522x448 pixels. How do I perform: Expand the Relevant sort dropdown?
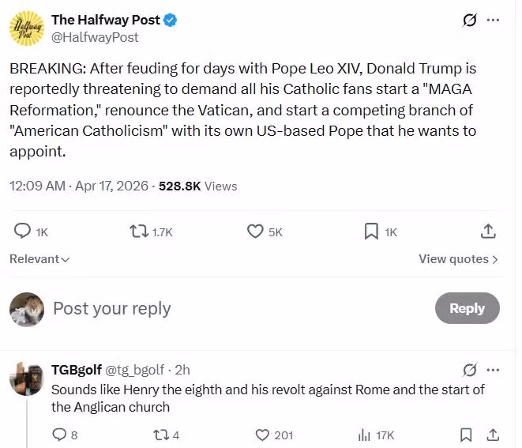click(x=39, y=259)
